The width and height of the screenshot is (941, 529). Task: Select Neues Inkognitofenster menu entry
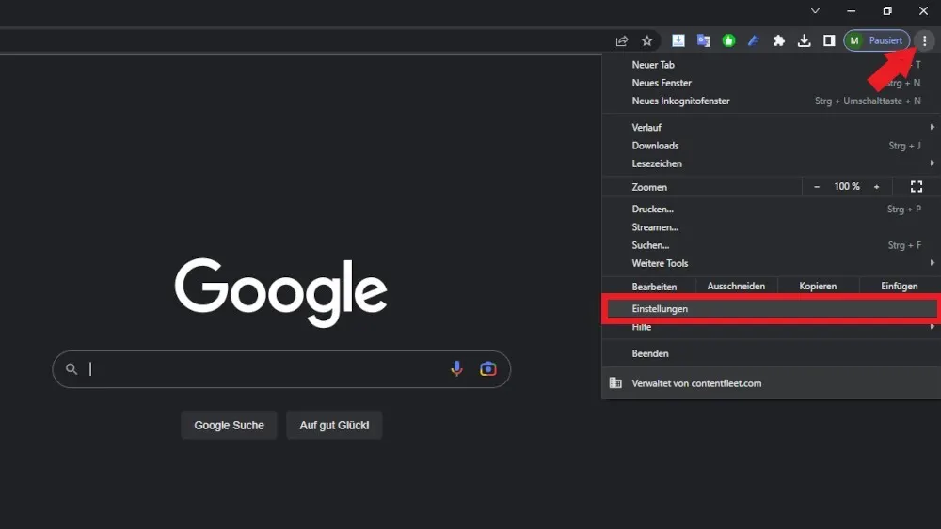click(680, 101)
